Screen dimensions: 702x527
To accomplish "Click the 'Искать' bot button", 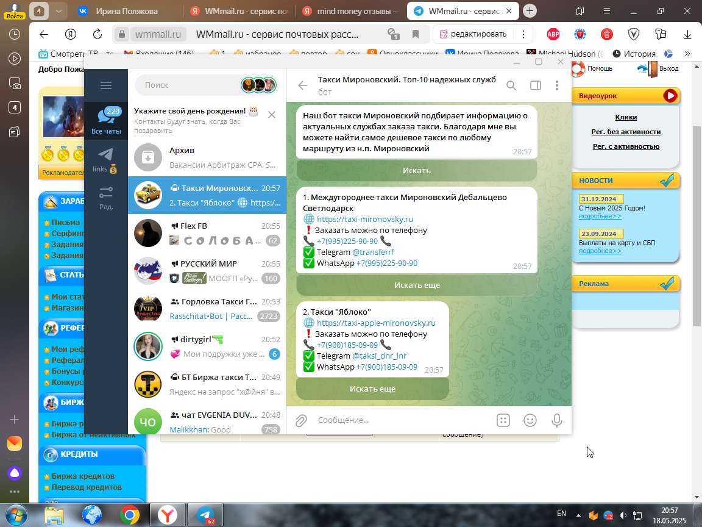I will click(417, 170).
